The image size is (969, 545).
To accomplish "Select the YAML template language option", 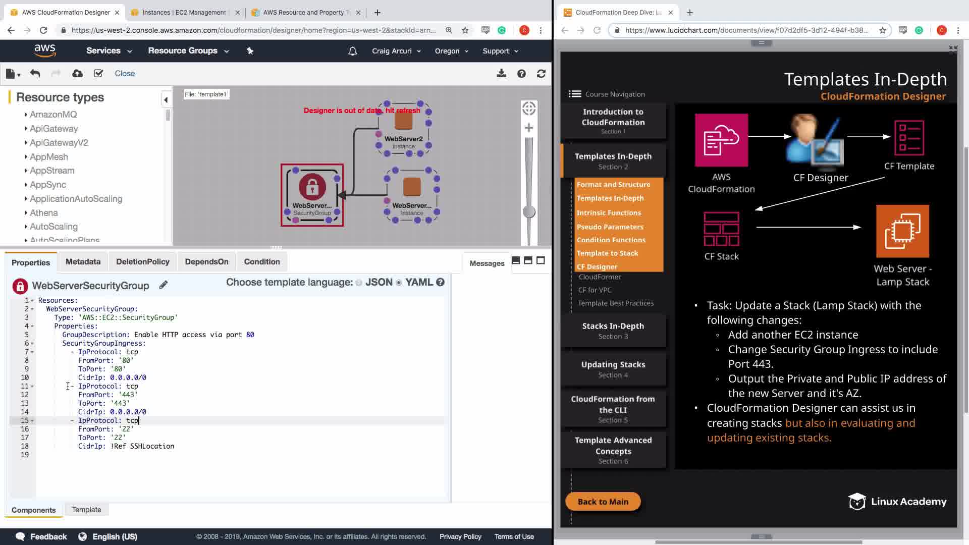I will pyautogui.click(x=399, y=283).
